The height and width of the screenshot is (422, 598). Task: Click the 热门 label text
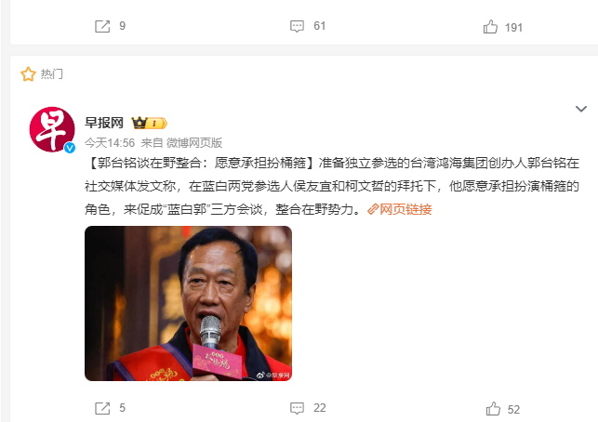[52, 74]
